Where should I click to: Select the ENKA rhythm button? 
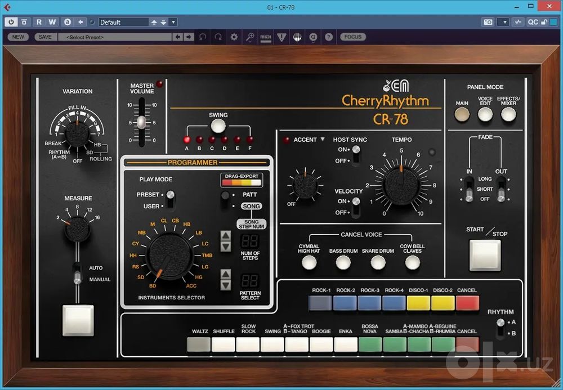(346, 344)
